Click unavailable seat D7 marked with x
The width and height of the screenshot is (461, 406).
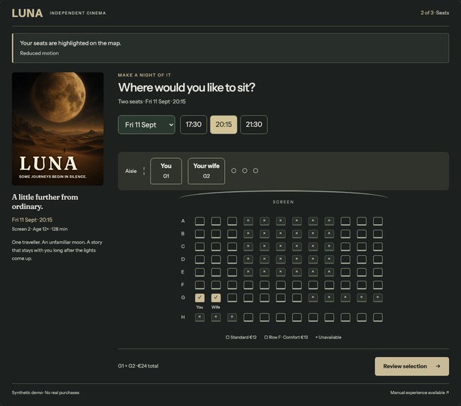point(297,259)
